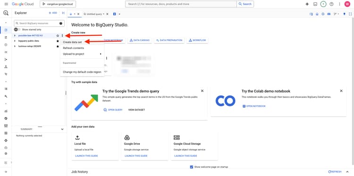Collapse the Explorer panel

point(63,13)
